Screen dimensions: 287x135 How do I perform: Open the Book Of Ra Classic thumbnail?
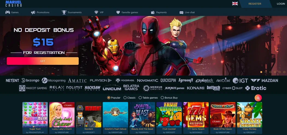coord(223,115)
